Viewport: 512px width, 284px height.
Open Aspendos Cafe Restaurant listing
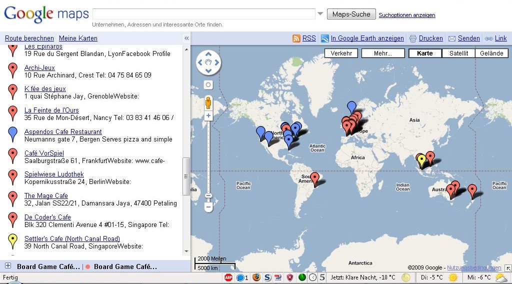tap(63, 131)
